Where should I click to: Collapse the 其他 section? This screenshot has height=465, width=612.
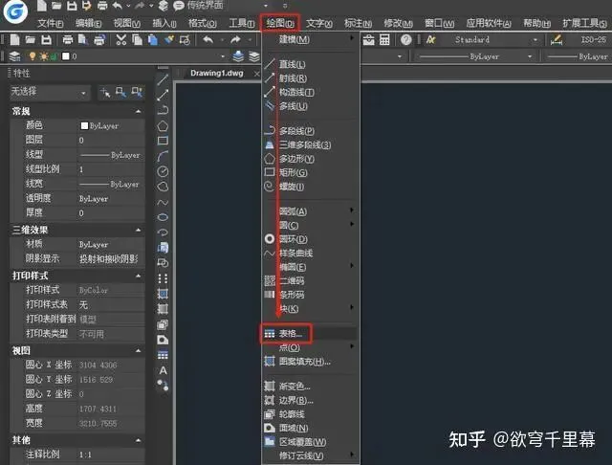(138, 440)
